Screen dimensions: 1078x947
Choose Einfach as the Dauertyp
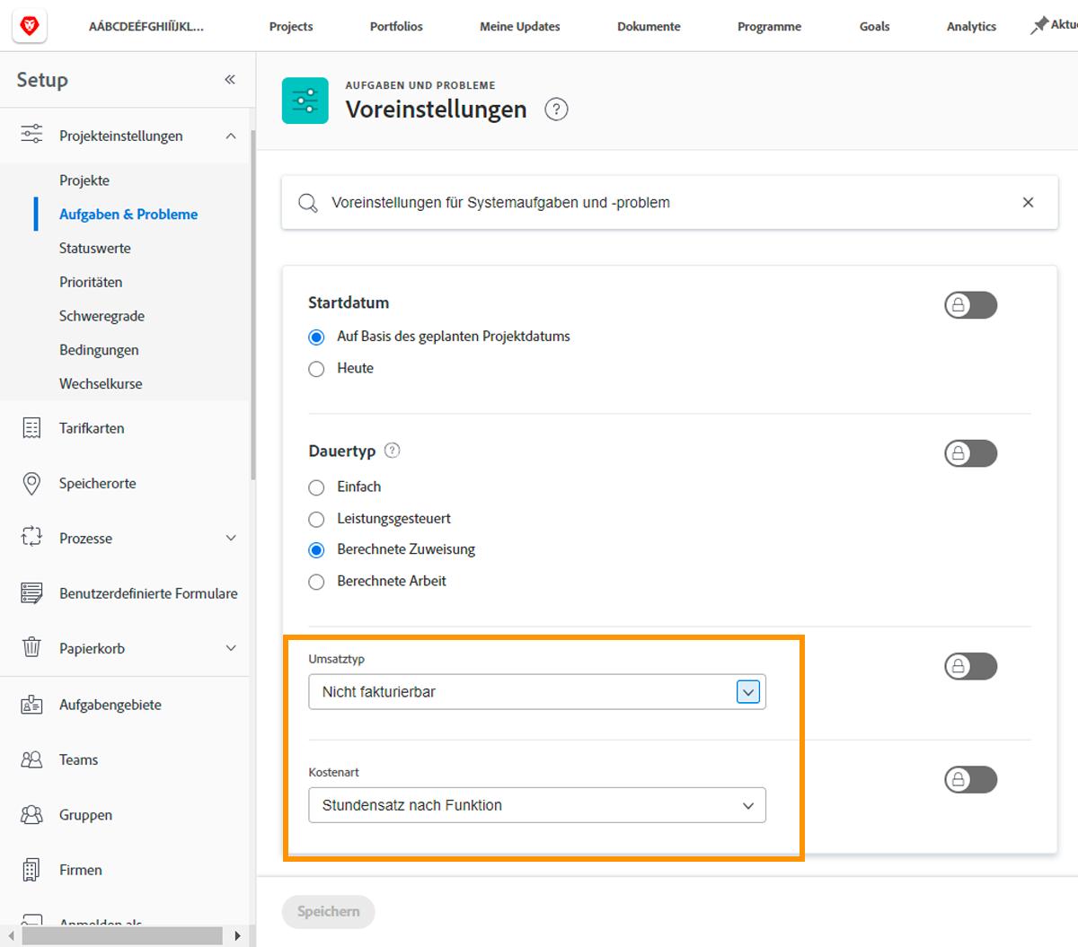pos(315,487)
